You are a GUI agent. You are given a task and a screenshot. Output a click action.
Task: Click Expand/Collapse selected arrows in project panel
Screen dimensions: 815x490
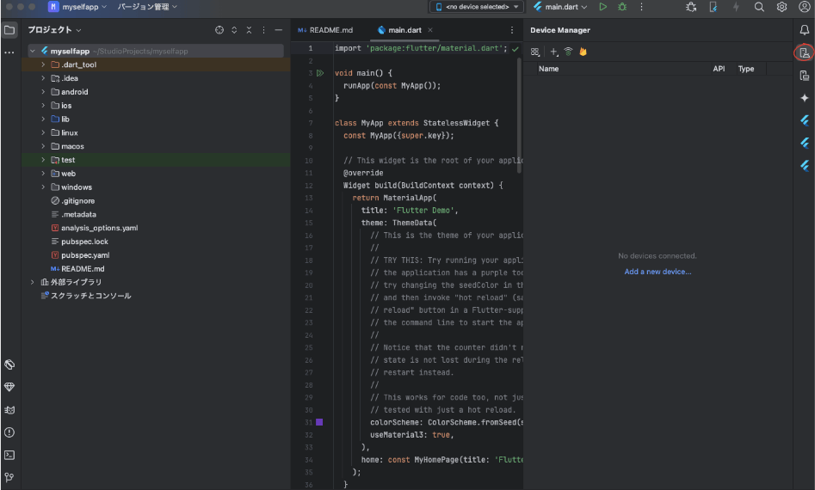click(234, 30)
